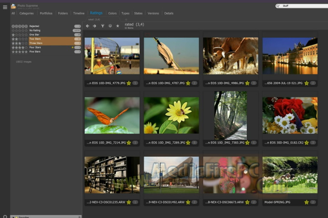Click the rating star on IMG_7289.JPG
Screen dimensions: 328x218
(x=188, y=143)
